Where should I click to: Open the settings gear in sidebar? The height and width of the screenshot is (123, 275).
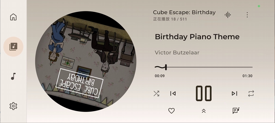pyautogui.click(x=13, y=106)
